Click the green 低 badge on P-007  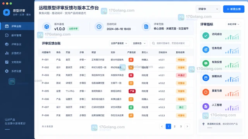131,107
